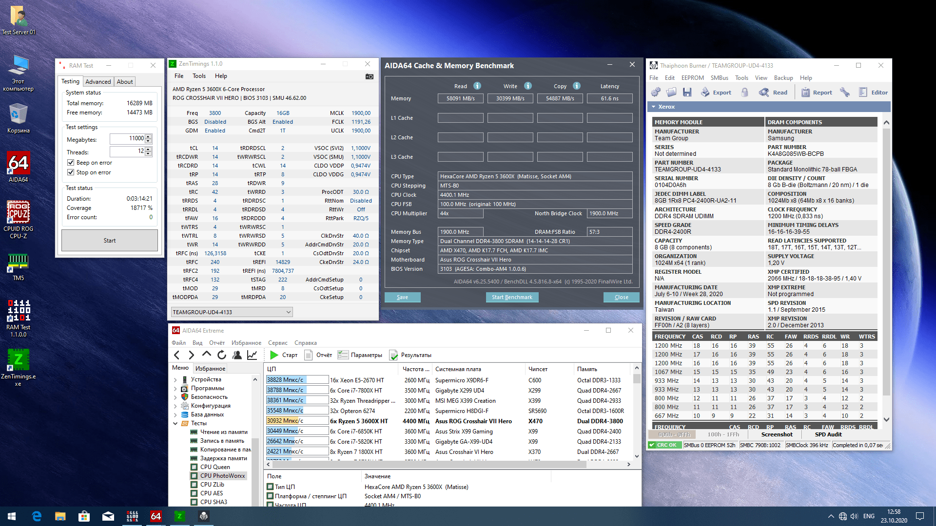This screenshot has width=936, height=526.
Task: Toggle the CPU AES checkbox in the tree
Action: click(194, 493)
